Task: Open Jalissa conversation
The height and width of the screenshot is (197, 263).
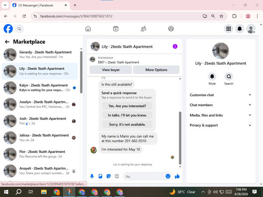Action: point(39,138)
